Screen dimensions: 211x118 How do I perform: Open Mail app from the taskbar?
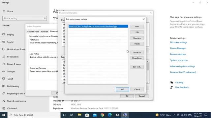(x=95, y=115)
